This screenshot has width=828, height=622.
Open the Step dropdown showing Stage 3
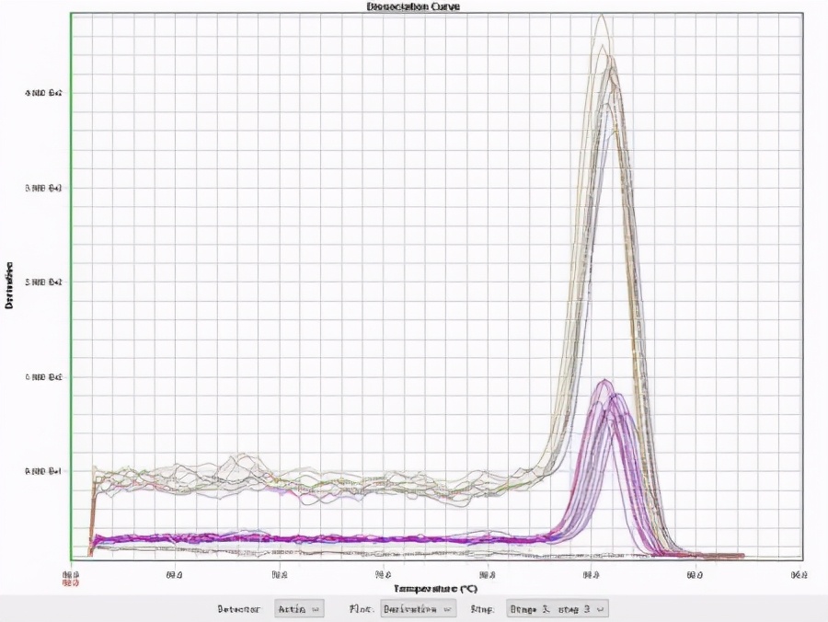click(x=558, y=609)
